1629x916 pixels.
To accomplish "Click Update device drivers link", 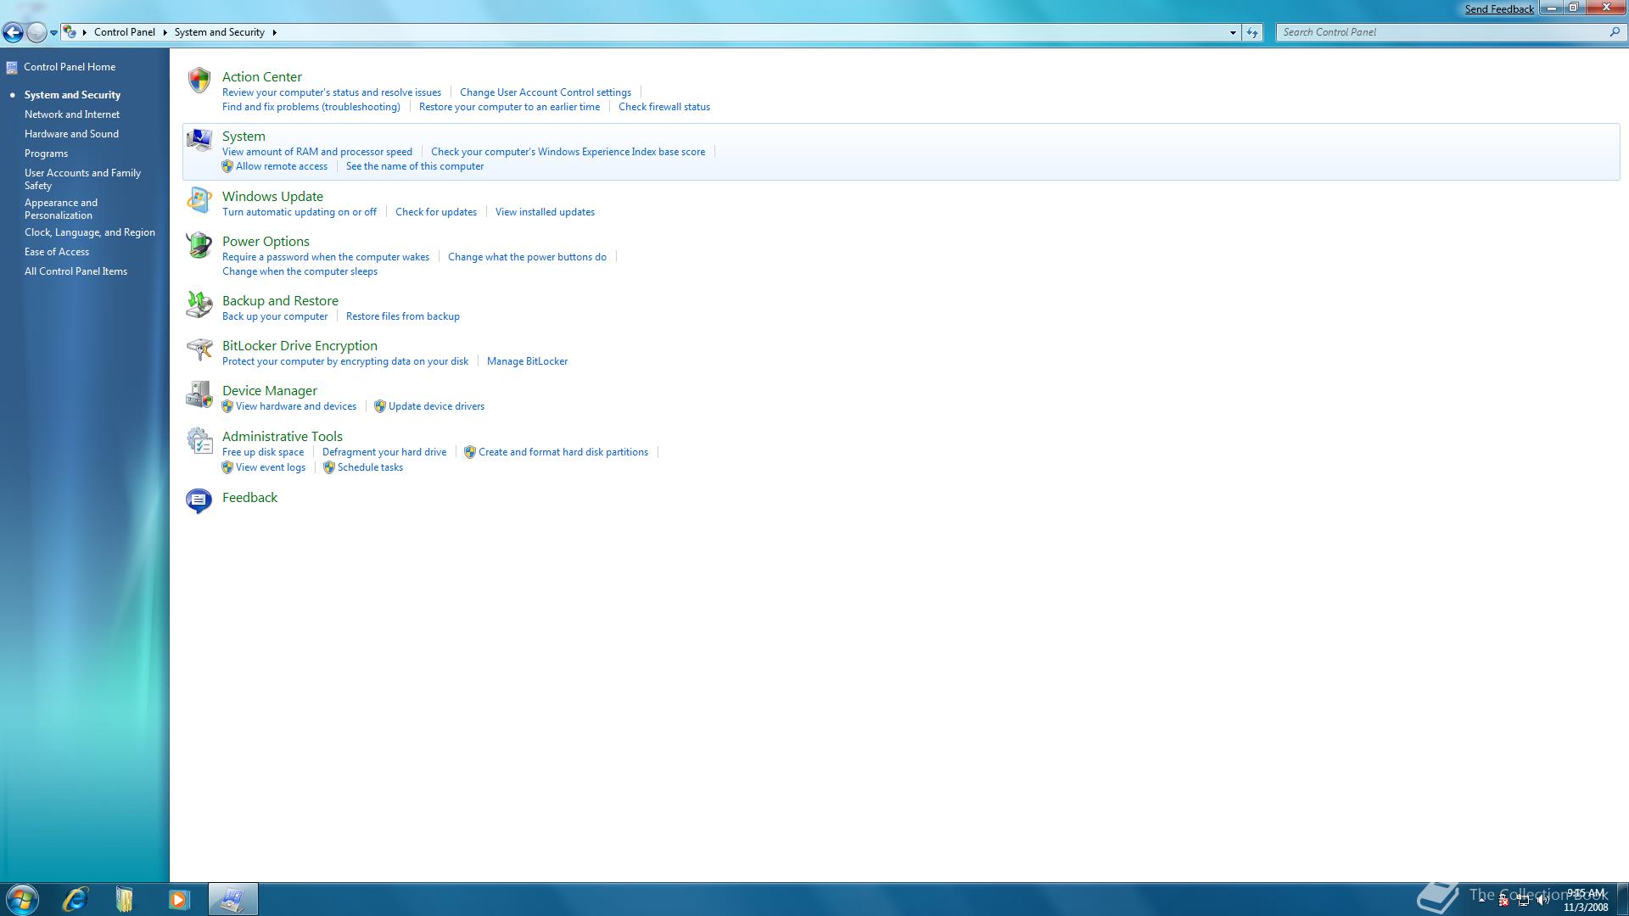I will pyautogui.click(x=436, y=406).
